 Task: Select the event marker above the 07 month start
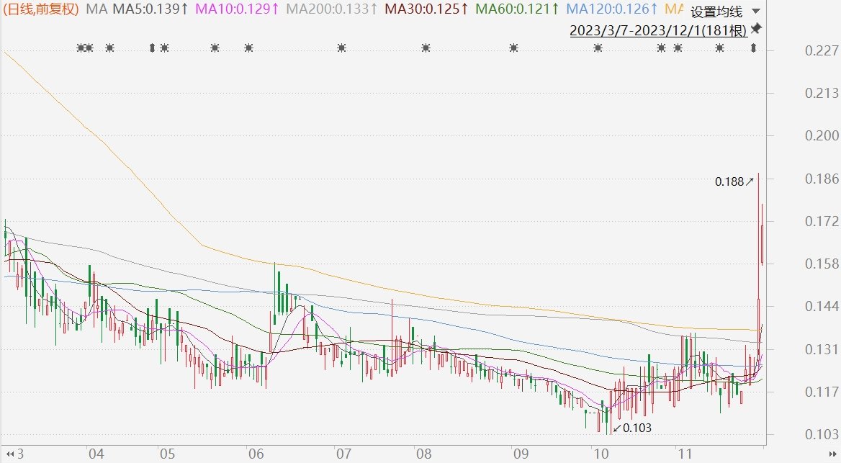pyautogui.click(x=341, y=48)
